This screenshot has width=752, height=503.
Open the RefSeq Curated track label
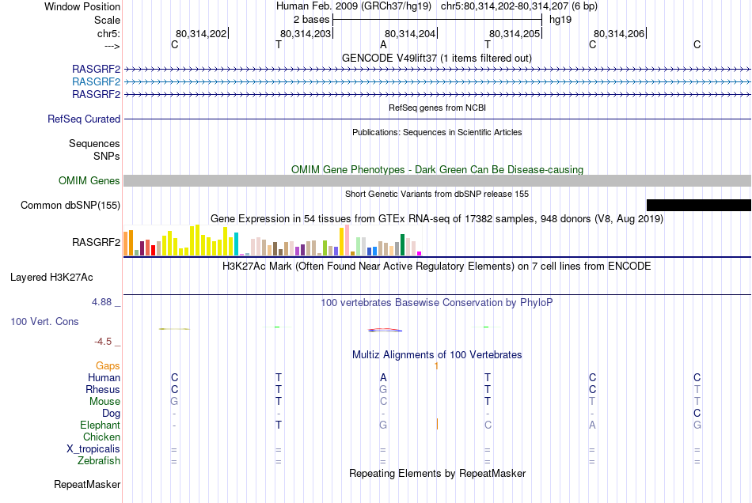click(x=84, y=119)
